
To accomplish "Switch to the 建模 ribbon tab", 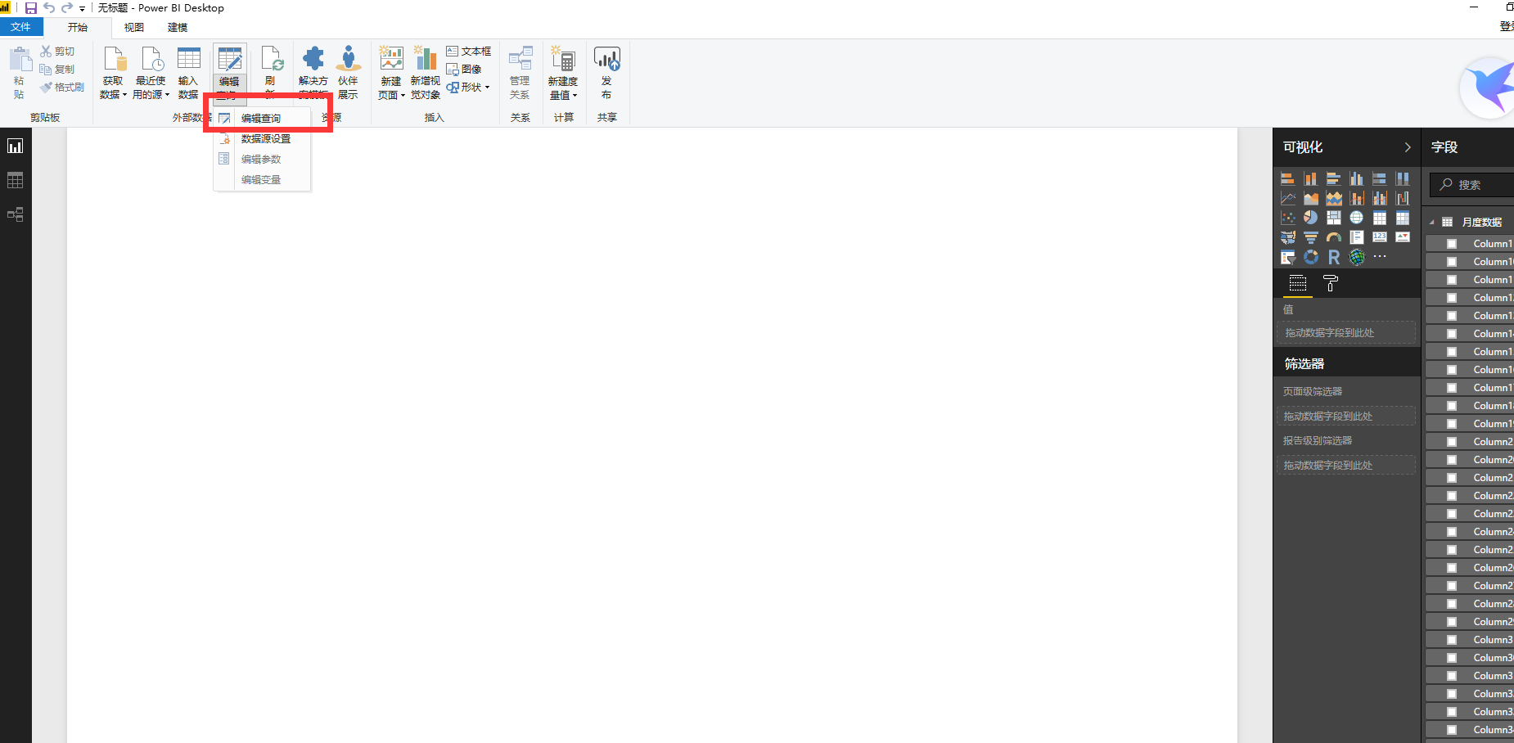I will (178, 27).
